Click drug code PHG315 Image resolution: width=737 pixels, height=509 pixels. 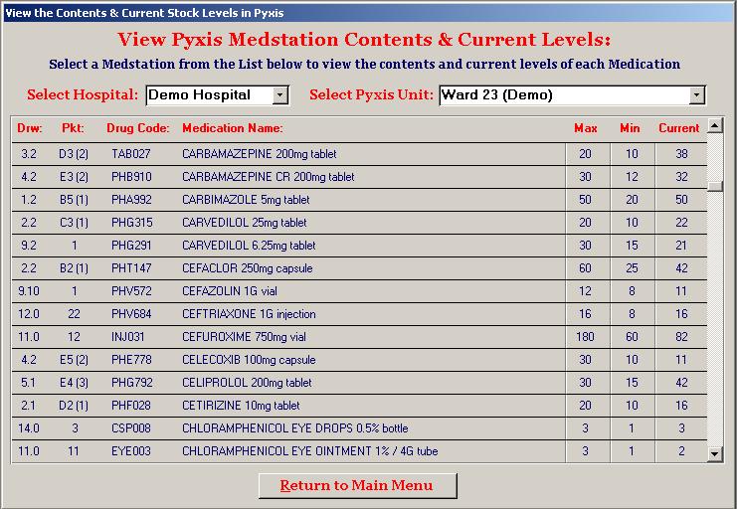(132, 223)
